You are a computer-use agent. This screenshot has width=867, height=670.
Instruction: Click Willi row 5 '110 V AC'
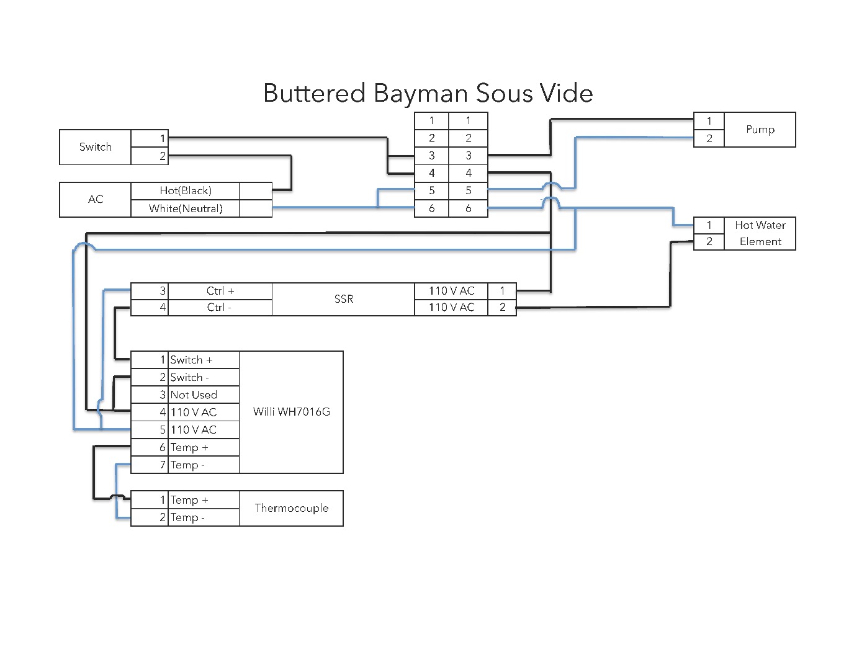[185, 429]
